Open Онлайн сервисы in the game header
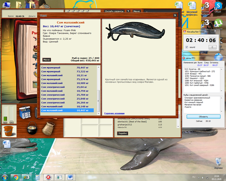The width and height of the screenshot is (226, 181). pyautogui.click(x=114, y=11)
